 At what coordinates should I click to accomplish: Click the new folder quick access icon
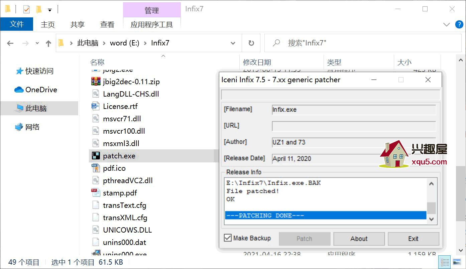[x=39, y=9]
